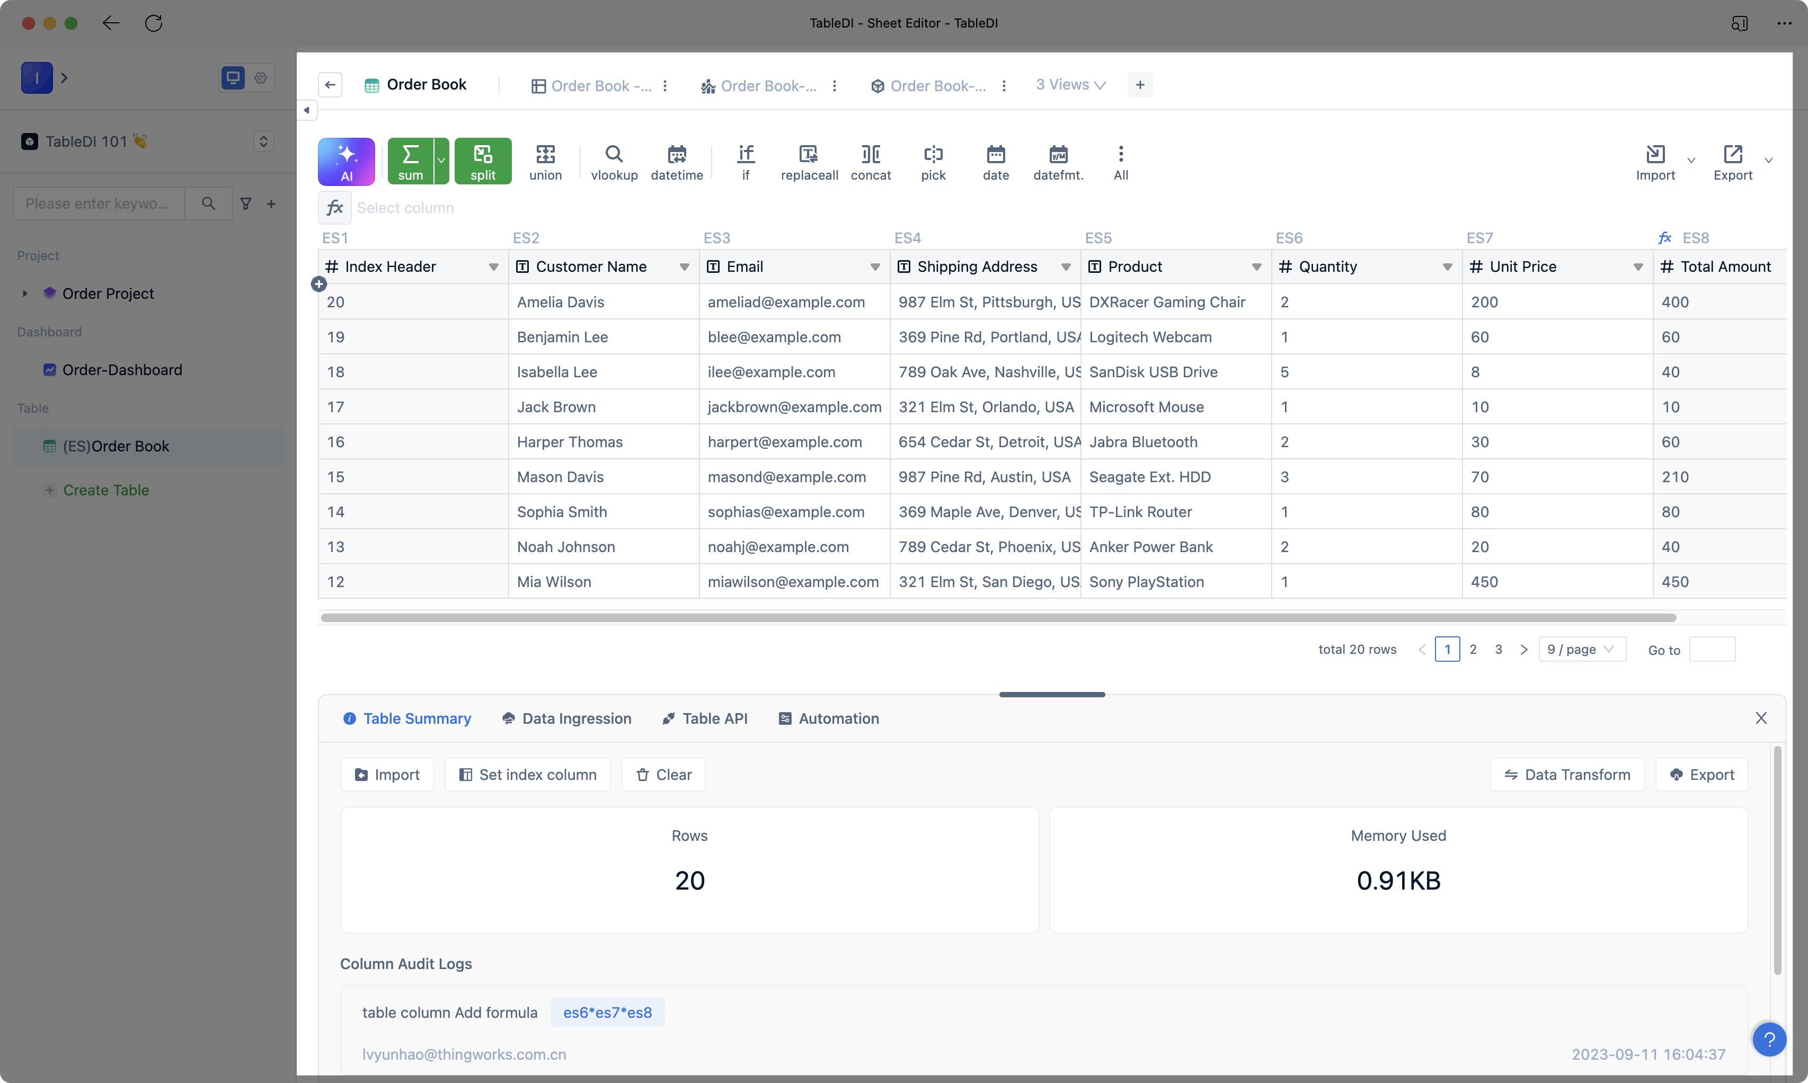The height and width of the screenshot is (1083, 1808).
Task: Switch to the Data Ingression tab
Action: point(566,718)
